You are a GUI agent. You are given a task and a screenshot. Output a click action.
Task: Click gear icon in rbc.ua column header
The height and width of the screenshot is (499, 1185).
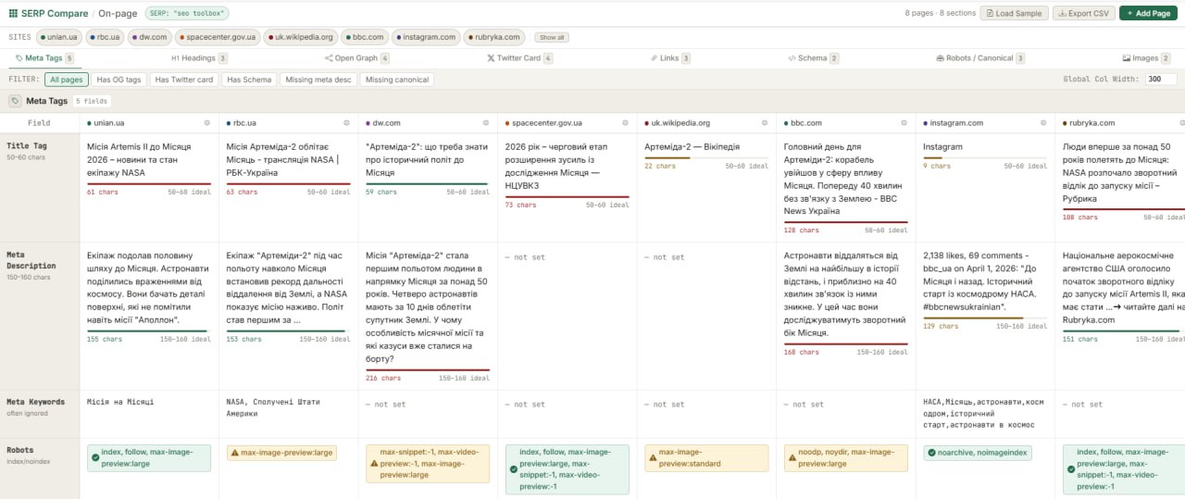click(x=346, y=122)
